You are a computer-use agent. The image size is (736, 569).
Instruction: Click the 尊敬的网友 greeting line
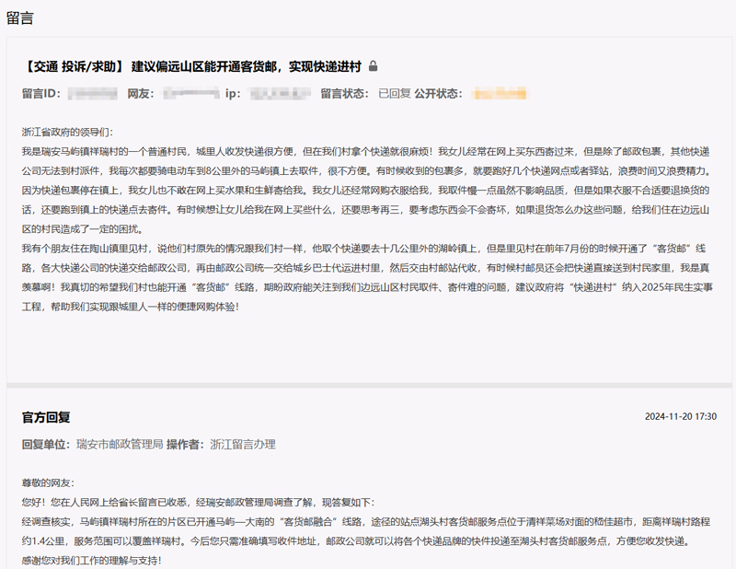[48, 483]
